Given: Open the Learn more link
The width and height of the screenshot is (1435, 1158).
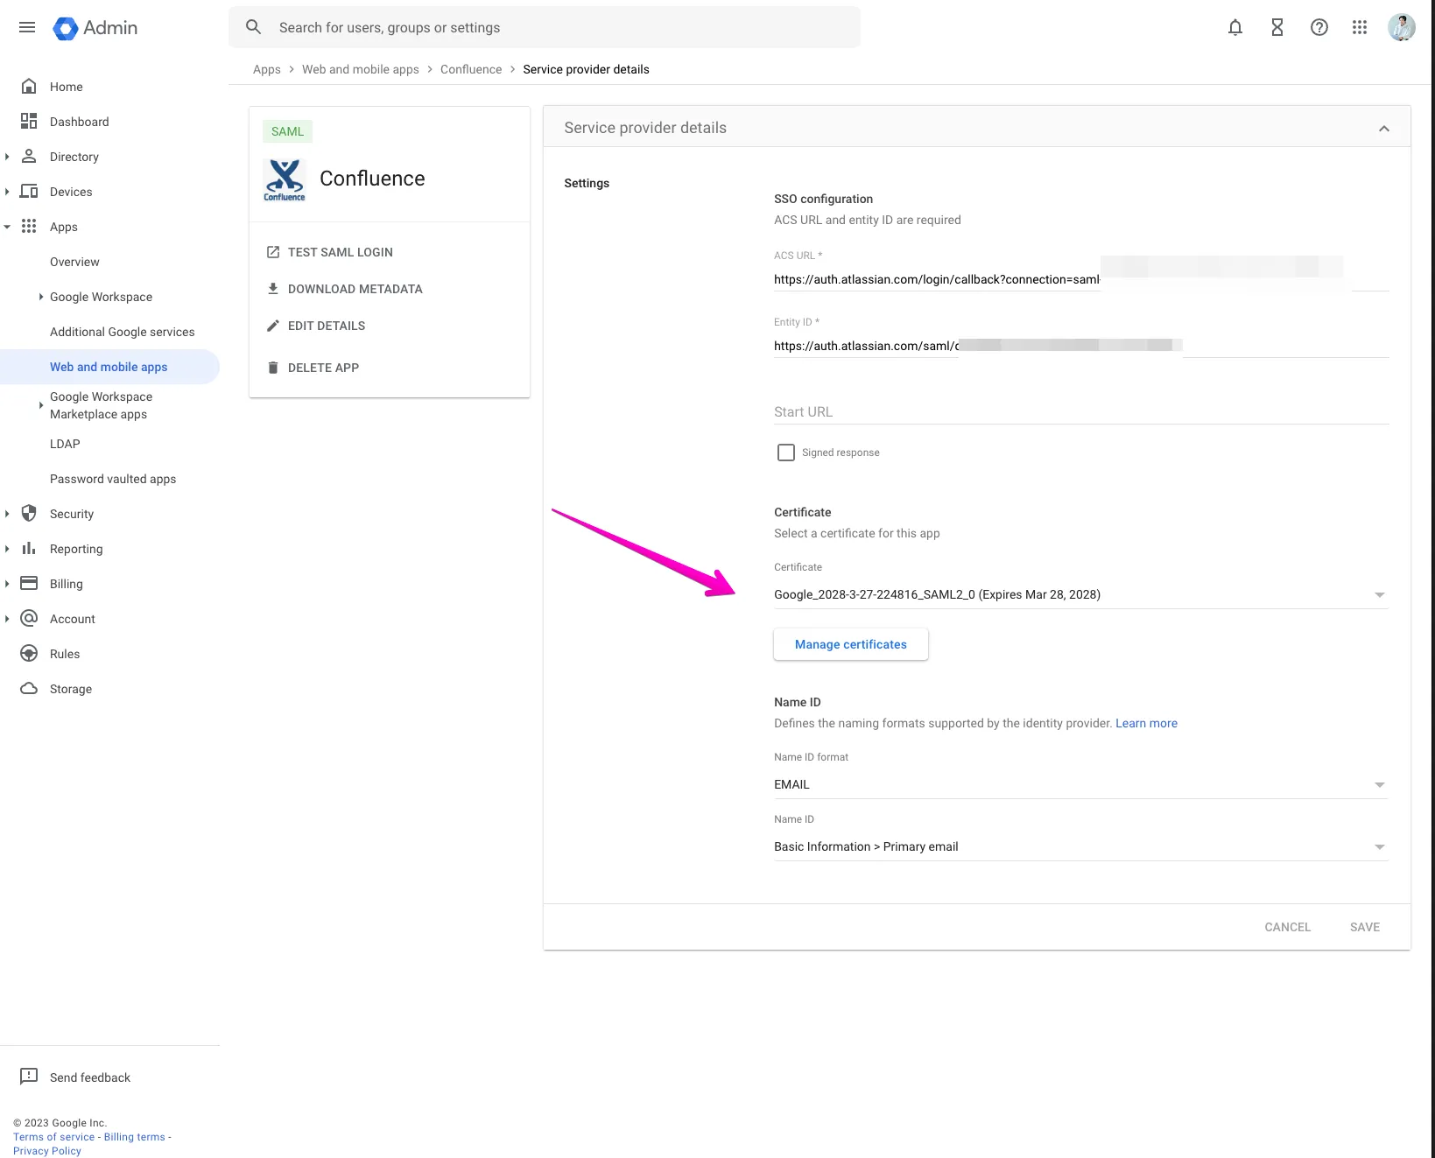Looking at the screenshot, I should click(1145, 723).
